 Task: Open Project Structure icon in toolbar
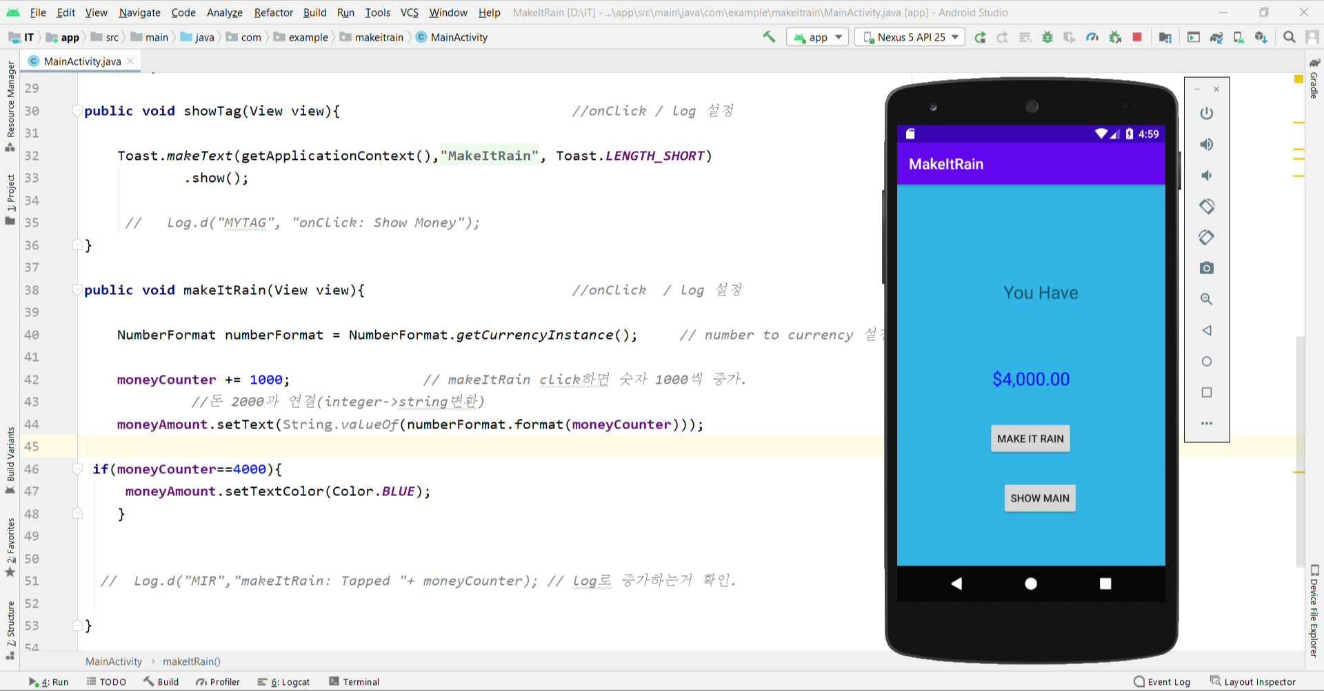coord(1165,37)
